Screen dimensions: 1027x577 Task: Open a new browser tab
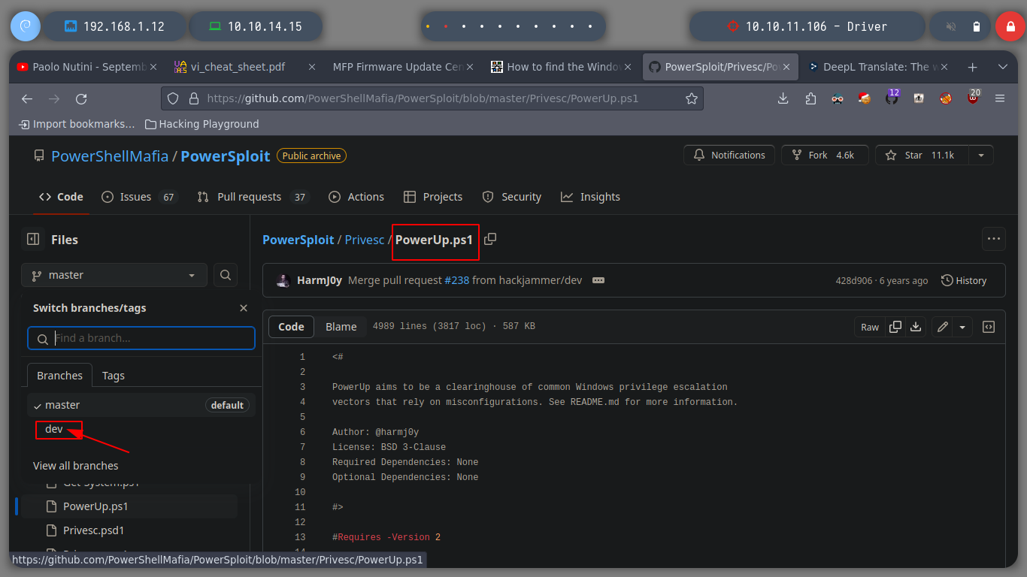pyautogui.click(x=972, y=67)
